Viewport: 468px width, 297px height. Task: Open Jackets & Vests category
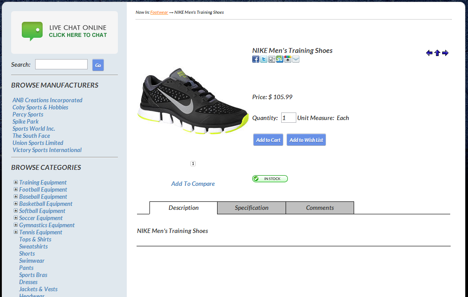pos(38,289)
